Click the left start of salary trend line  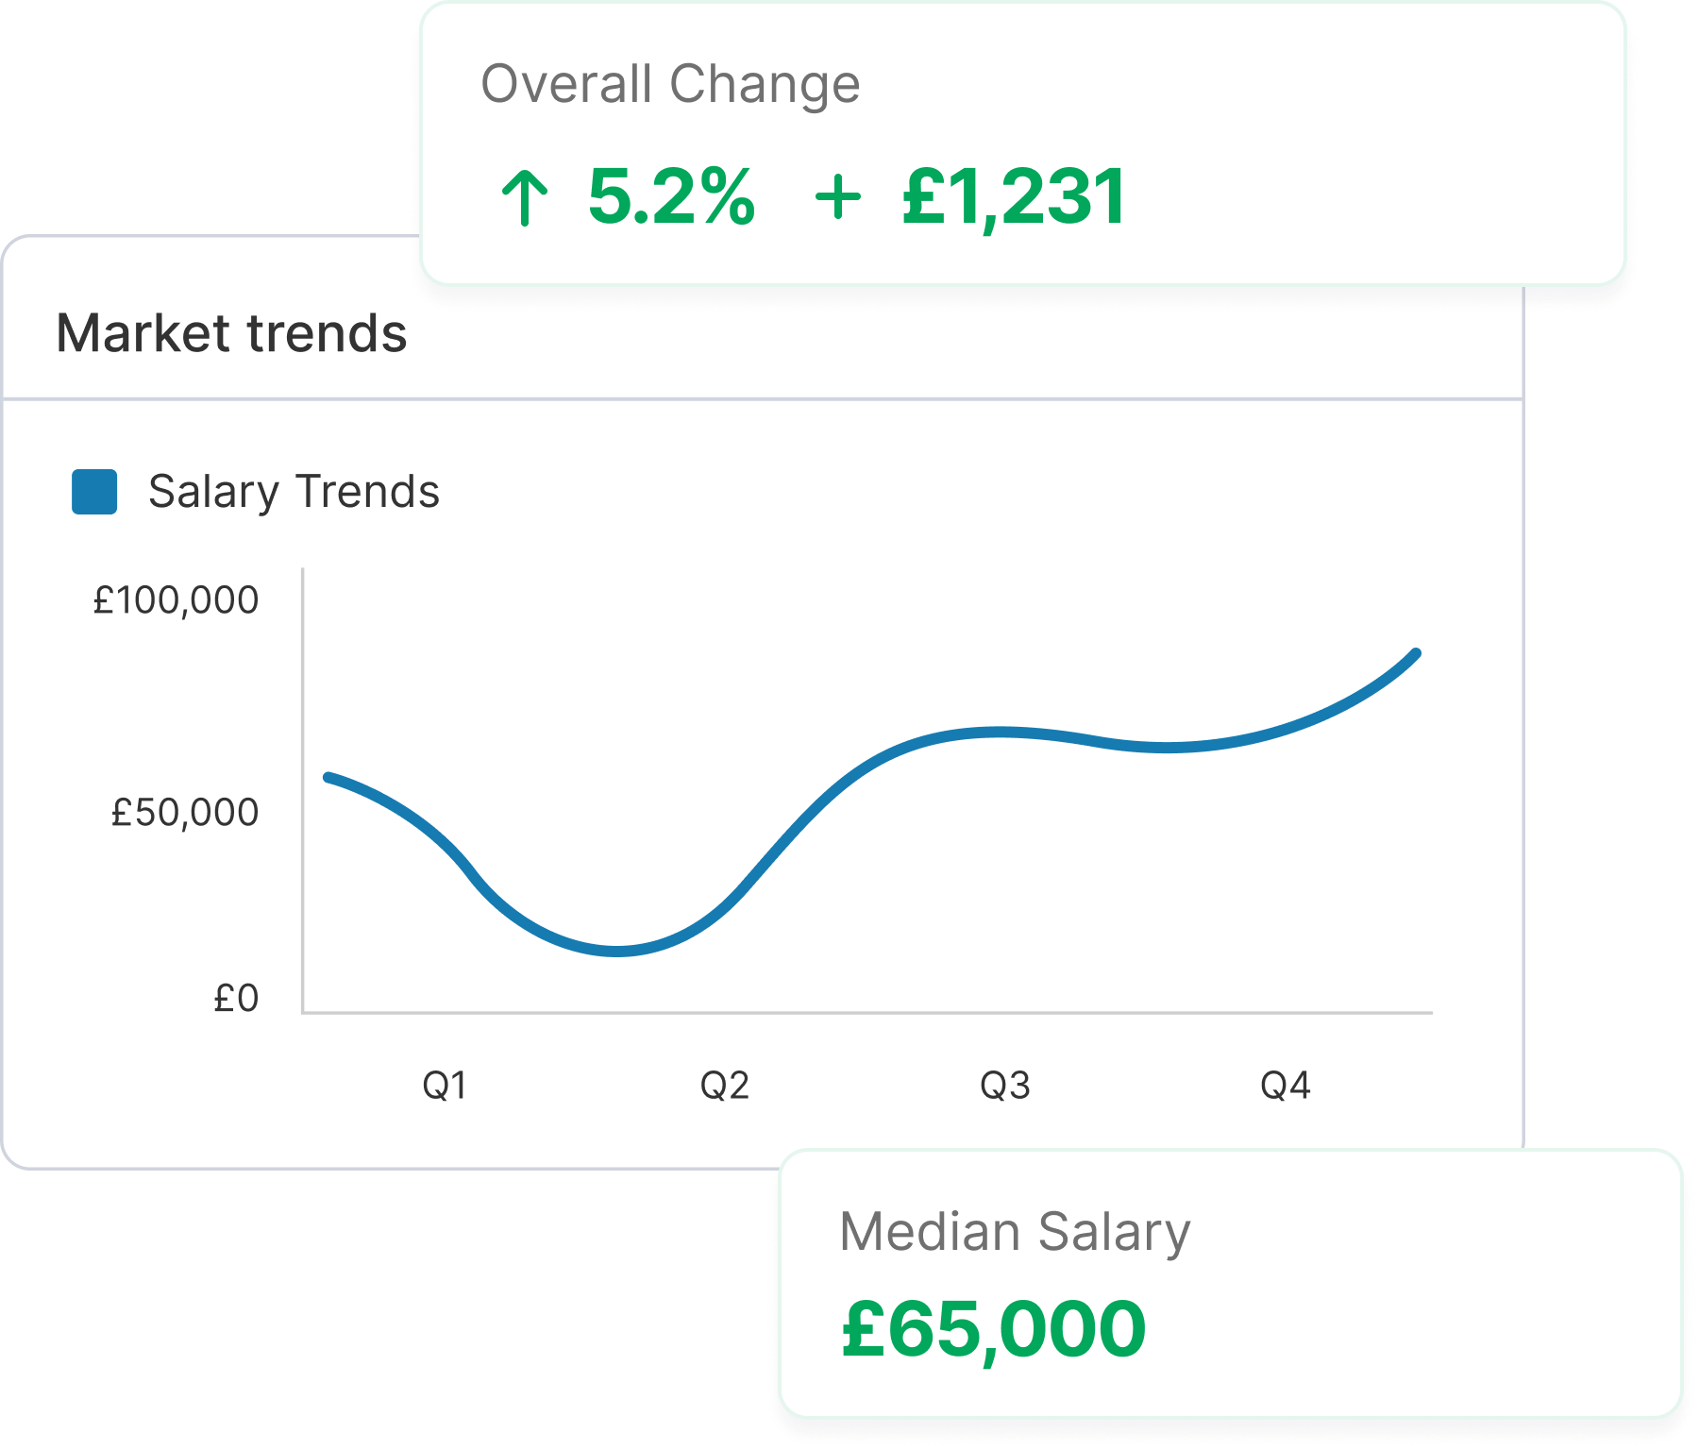328,777
